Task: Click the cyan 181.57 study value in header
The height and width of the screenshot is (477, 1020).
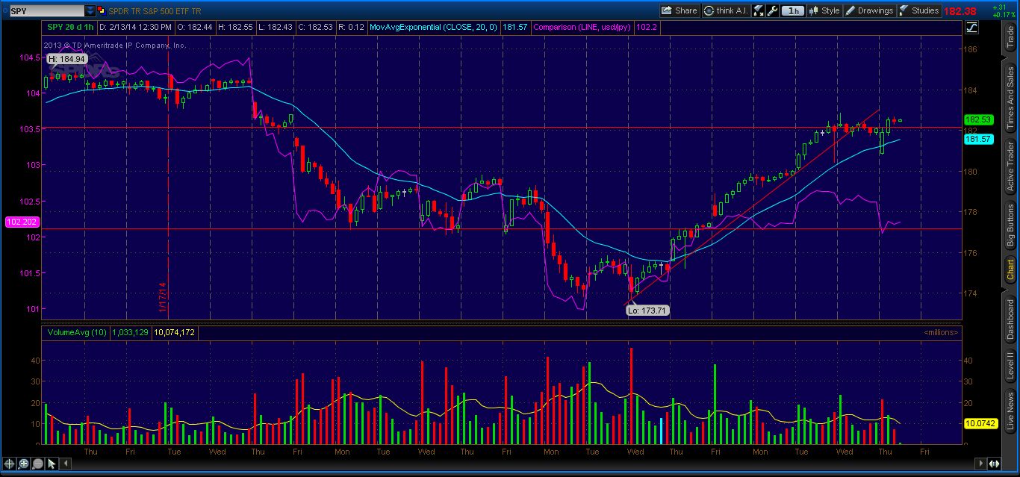Action: (x=515, y=27)
